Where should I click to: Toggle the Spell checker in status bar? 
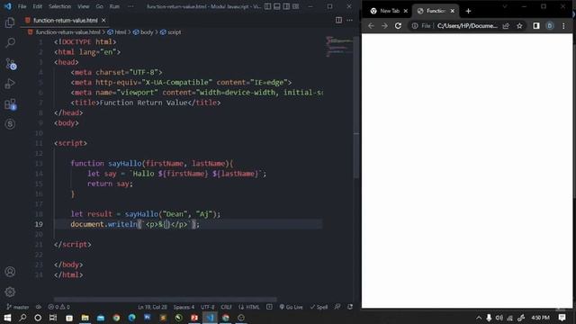click(x=319, y=307)
